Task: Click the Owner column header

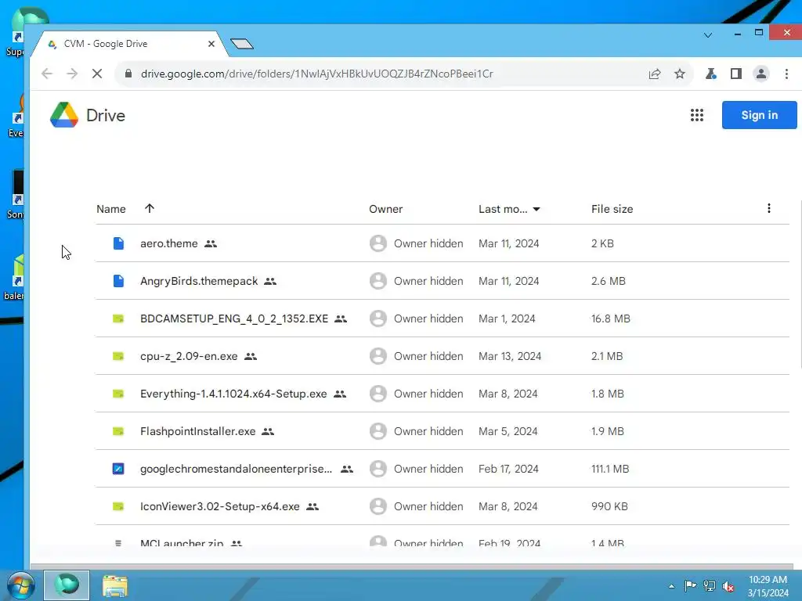Action: tap(385, 209)
